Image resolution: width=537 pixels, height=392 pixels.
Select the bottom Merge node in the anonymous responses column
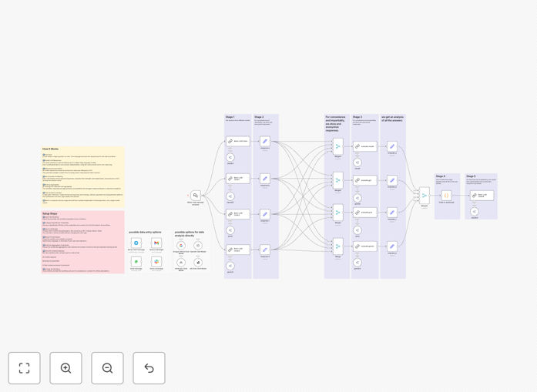click(338, 246)
